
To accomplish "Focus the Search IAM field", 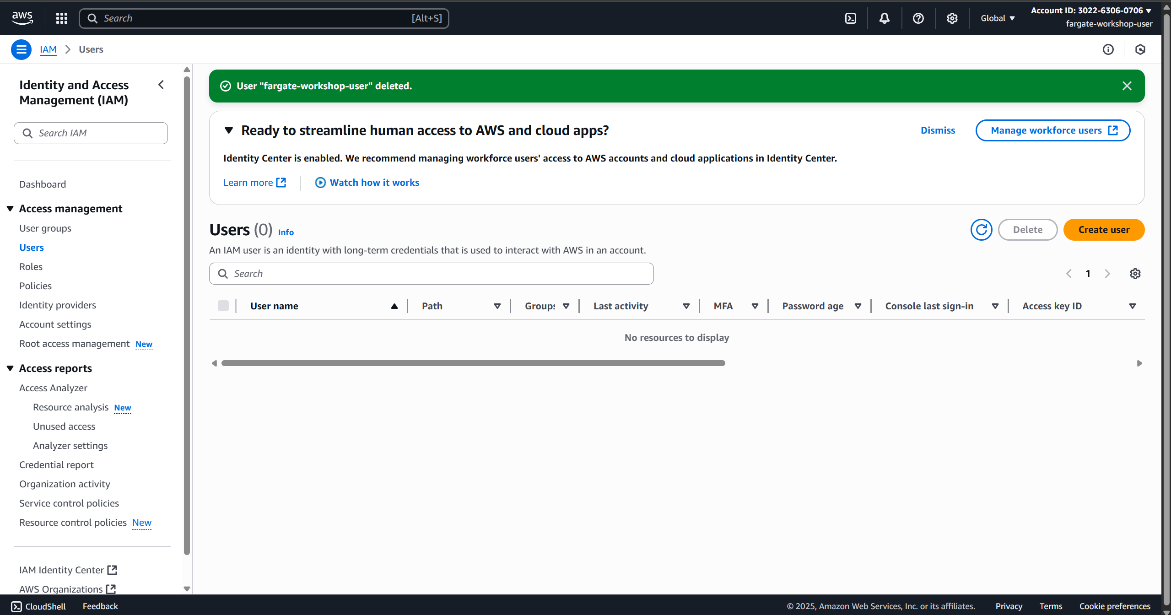I will 91,133.
